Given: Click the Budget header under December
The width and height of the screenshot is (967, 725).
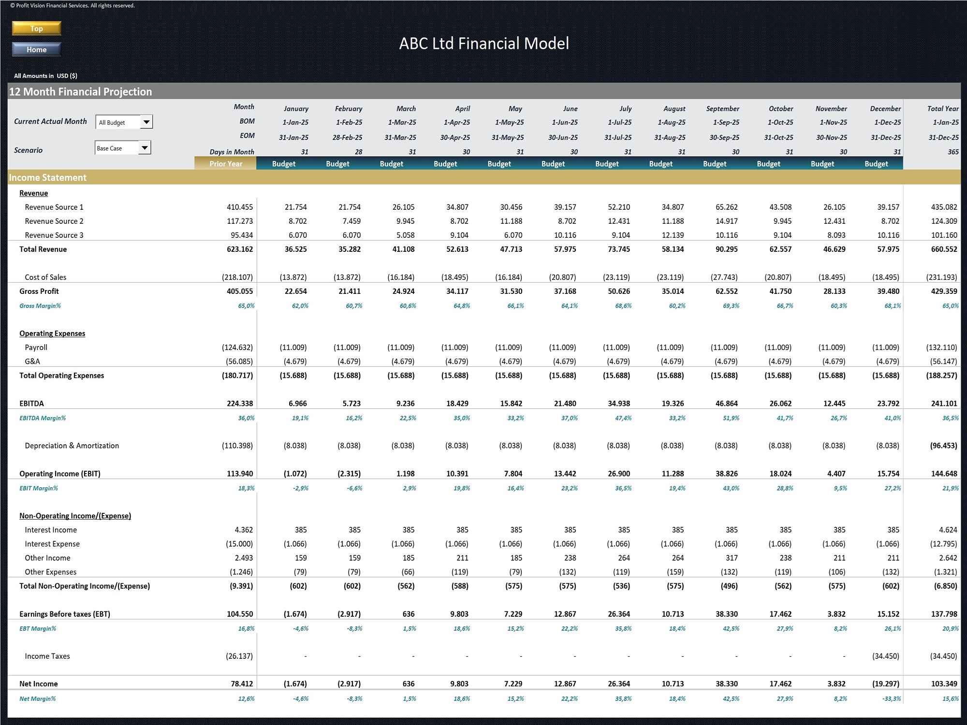Looking at the screenshot, I should (876, 164).
